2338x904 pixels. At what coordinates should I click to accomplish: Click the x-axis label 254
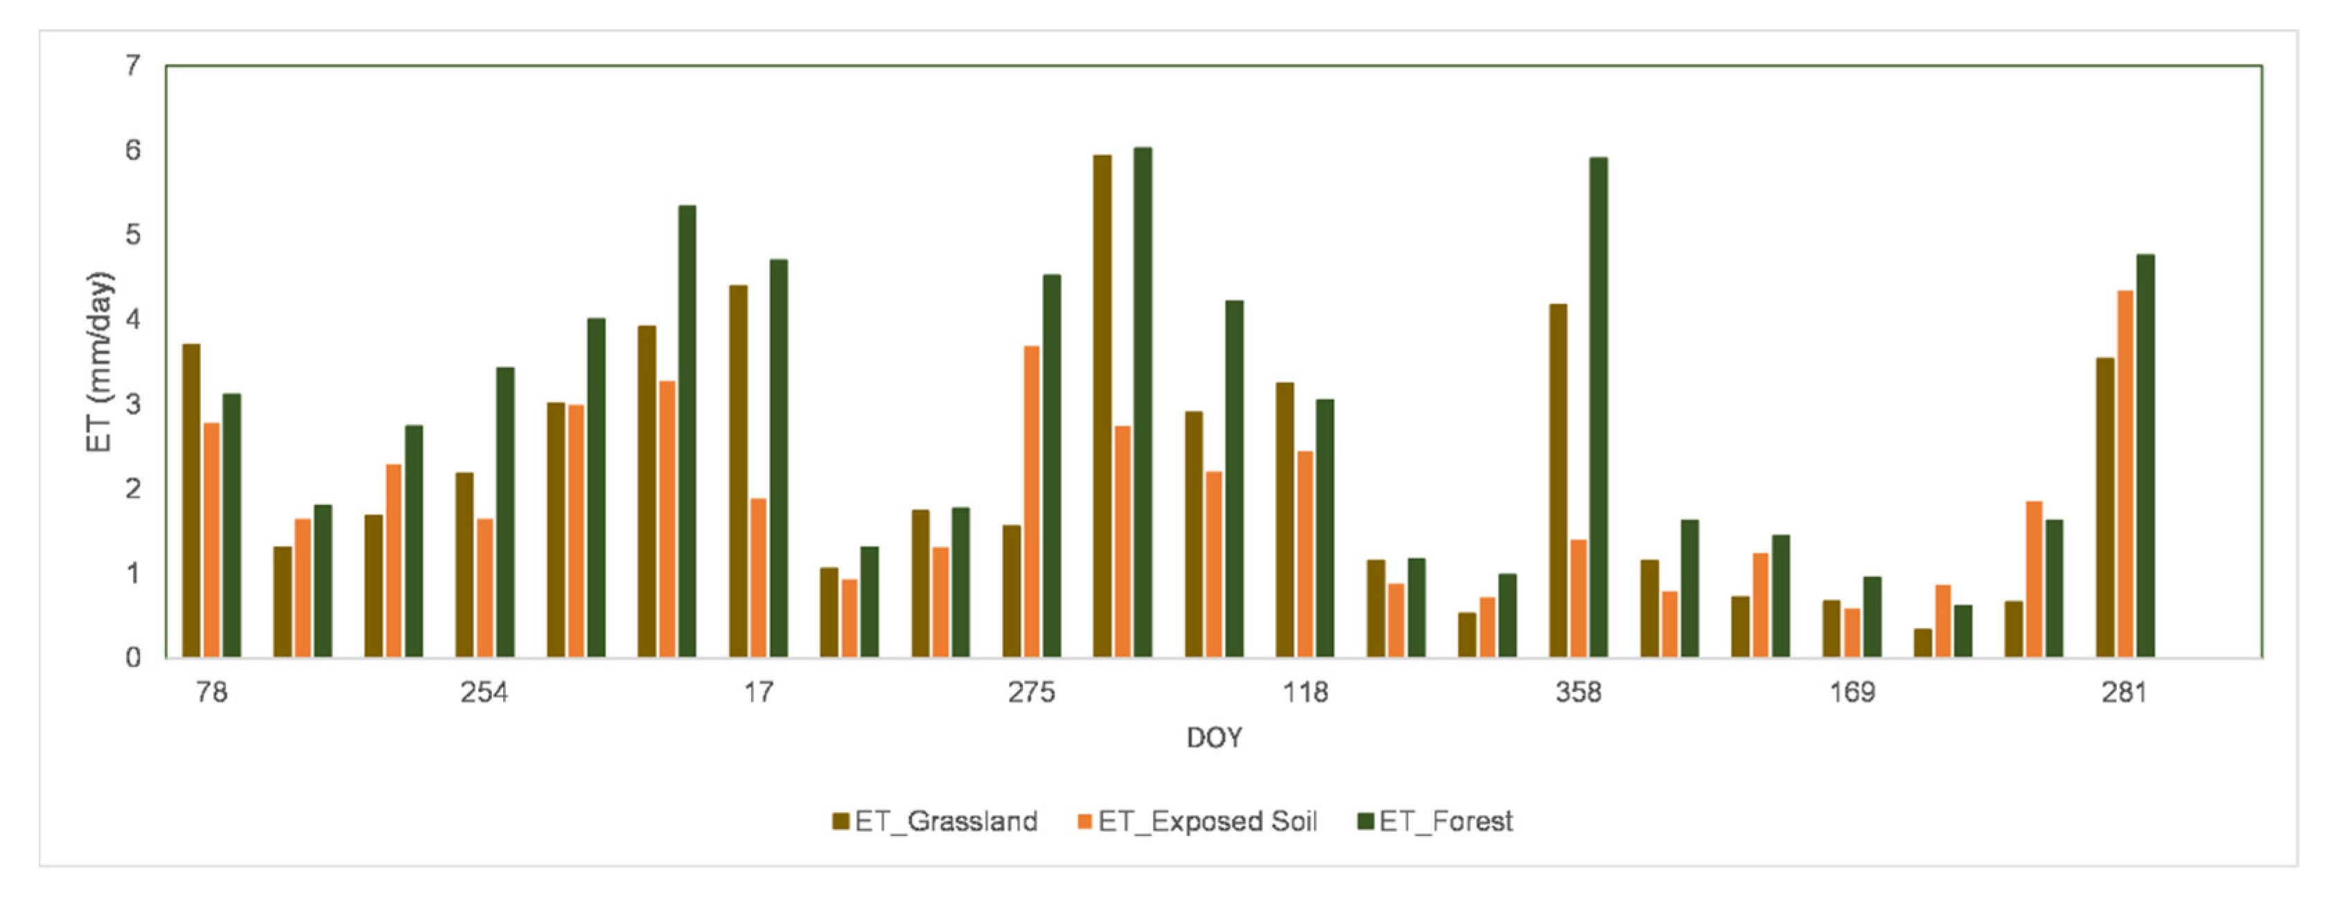point(484,693)
